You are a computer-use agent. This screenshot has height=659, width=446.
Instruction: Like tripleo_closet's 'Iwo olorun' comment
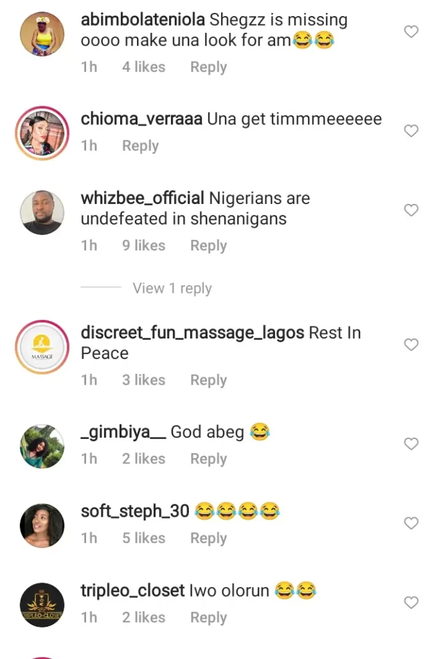[411, 602]
